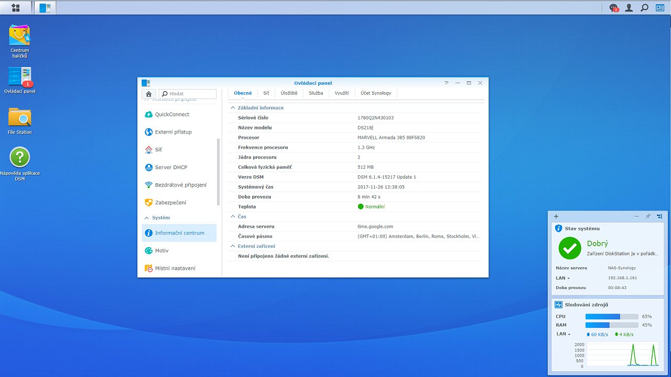The image size is (671, 377).
Task: Switch to the Účet Synology tab
Action: [376, 93]
